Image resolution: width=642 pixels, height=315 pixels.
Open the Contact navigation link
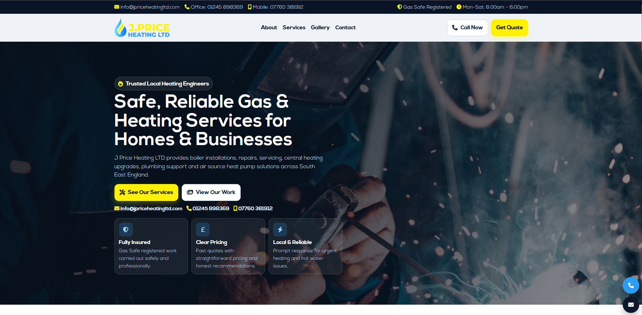coord(345,28)
